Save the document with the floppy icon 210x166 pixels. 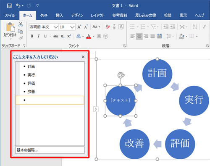click(9, 5)
